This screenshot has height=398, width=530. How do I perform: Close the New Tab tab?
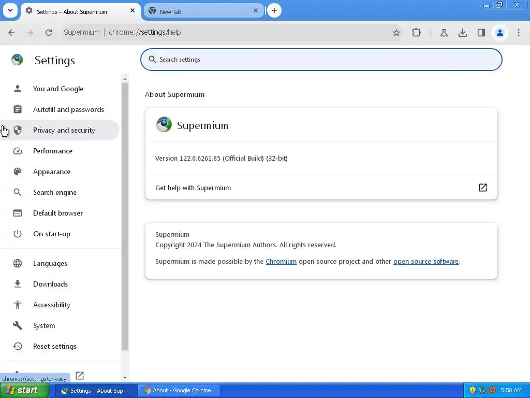[256, 10]
